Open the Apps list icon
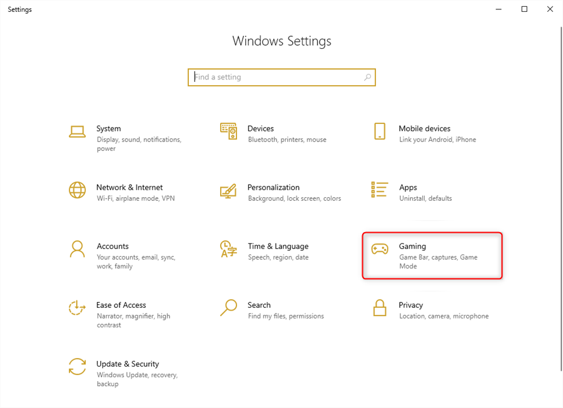563x408 pixels. 380,190
